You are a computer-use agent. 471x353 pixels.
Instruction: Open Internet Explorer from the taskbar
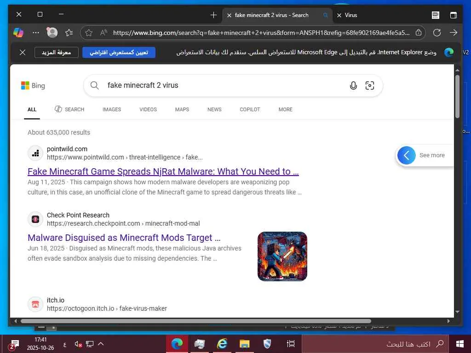click(222, 344)
